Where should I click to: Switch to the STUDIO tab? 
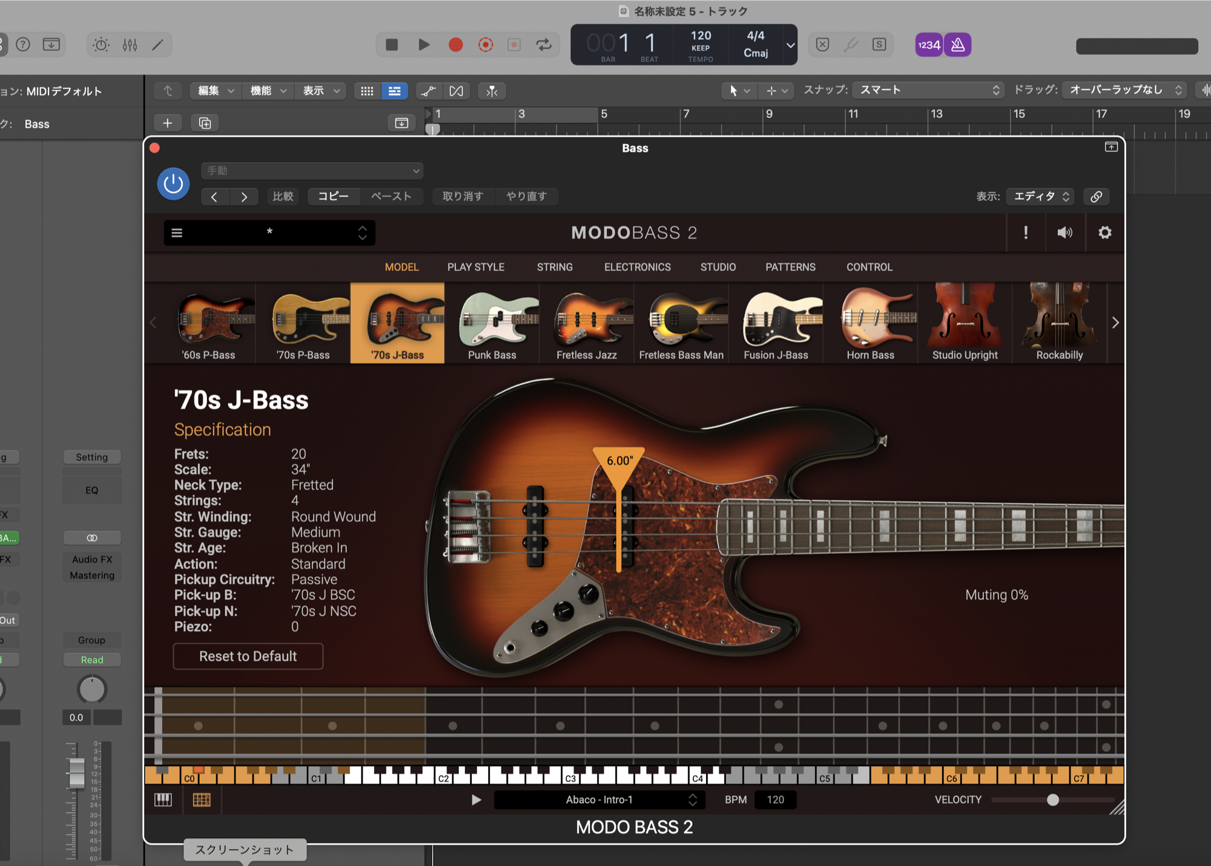(x=718, y=267)
